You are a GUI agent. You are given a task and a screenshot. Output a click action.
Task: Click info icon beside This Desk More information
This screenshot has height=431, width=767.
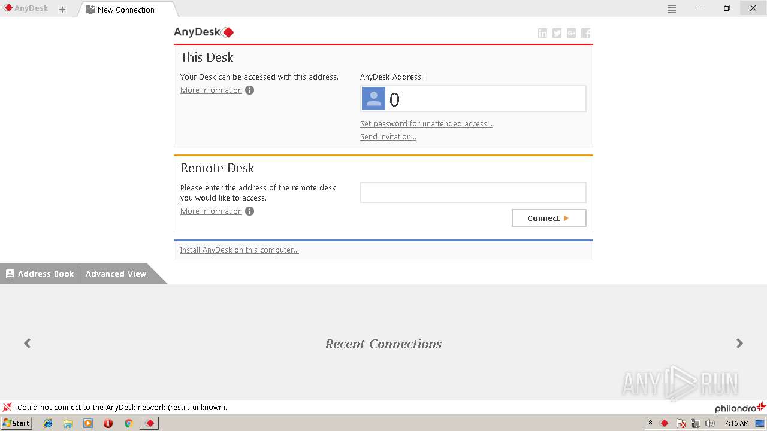pos(249,90)
